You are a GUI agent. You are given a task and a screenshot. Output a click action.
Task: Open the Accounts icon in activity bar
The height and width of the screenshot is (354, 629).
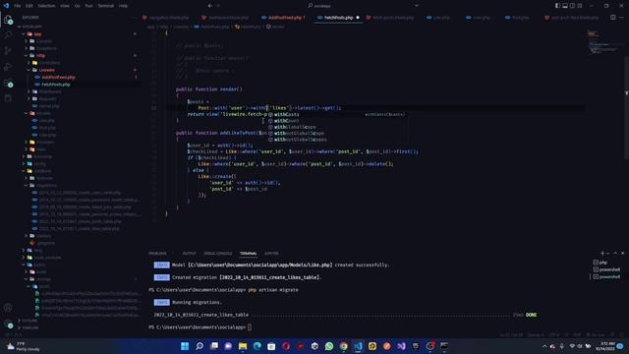8,308
